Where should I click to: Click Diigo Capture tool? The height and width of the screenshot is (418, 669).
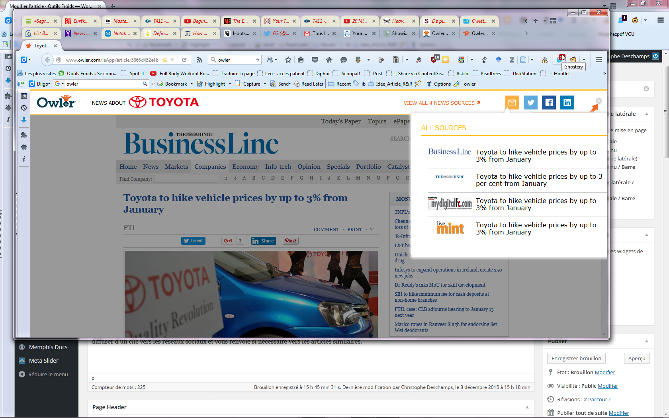click(248, 84)
